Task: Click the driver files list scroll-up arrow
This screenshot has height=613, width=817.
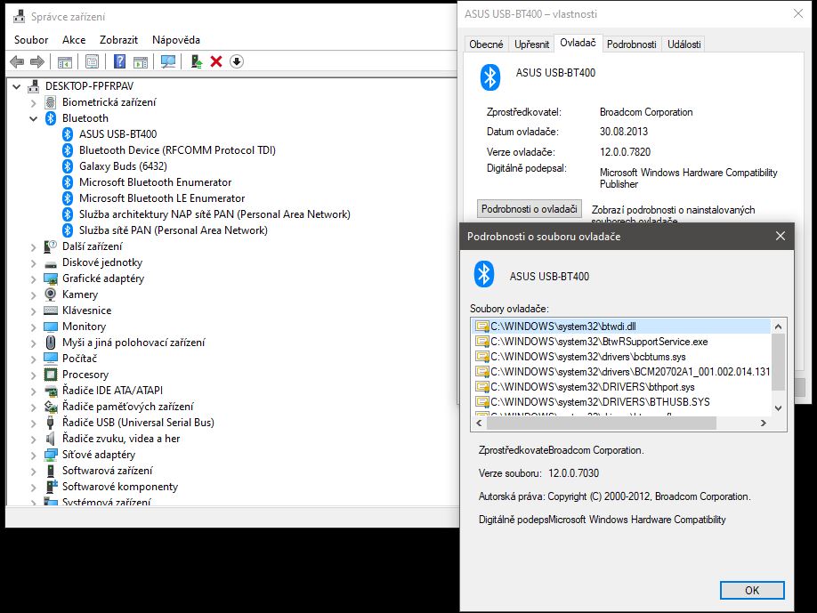Action: [x=778, y=327]
